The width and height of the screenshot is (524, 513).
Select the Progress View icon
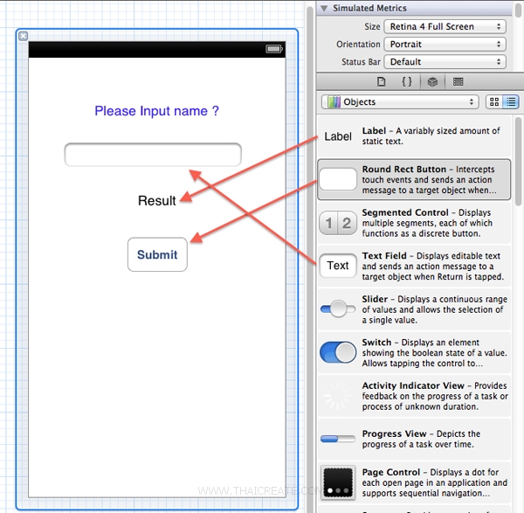tap(338, 439)
